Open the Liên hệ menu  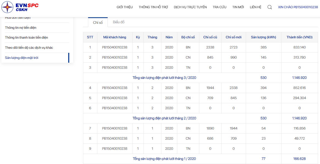coord(255,7)
